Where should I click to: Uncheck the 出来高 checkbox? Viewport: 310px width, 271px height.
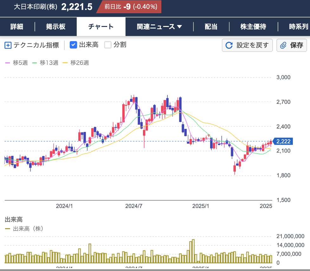(73, 45)
